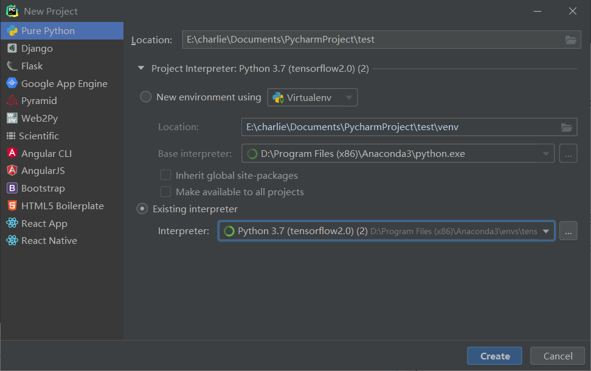Collapse the Project Interpreter section
The image size is (591, 371).
coord(140,69)
